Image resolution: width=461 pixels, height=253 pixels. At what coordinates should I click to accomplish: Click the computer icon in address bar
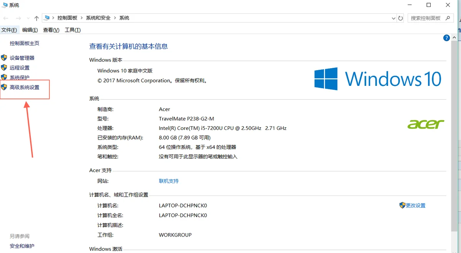(47, 18)
